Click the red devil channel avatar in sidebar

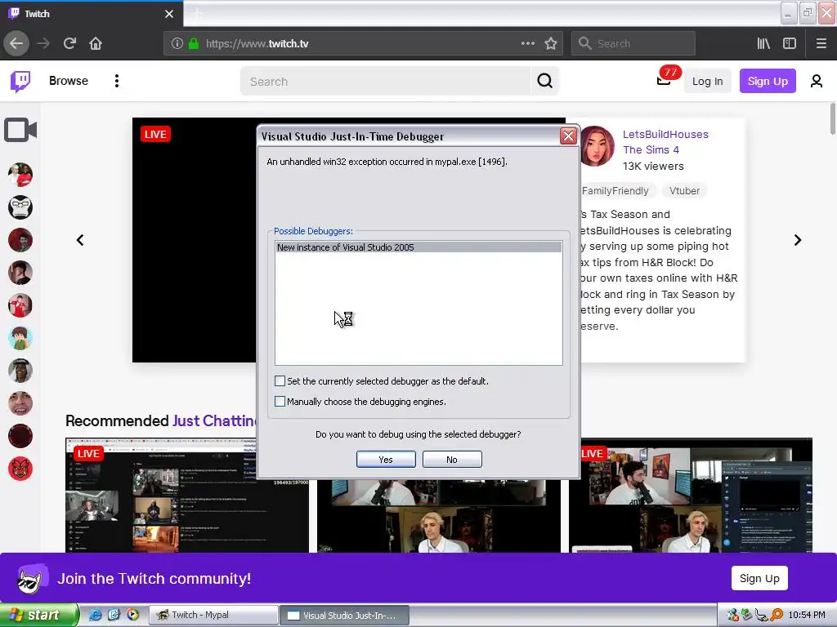pos(20,469)
